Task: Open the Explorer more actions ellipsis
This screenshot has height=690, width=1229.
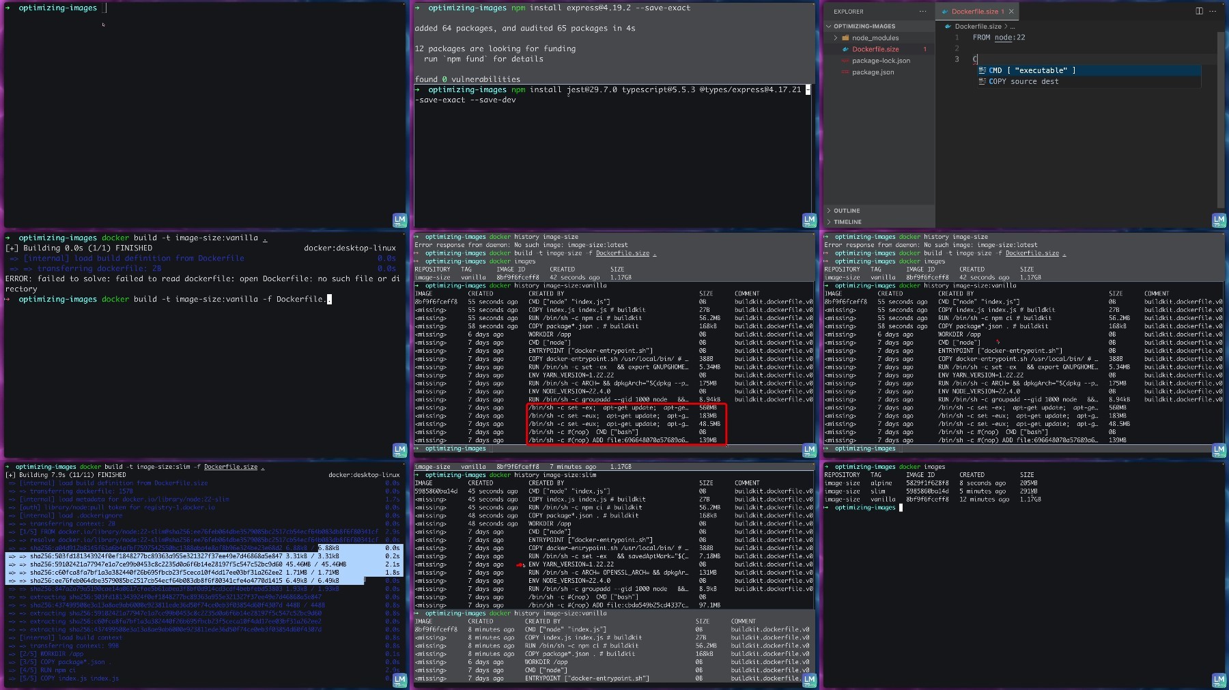Action: click(x=922, y=11)
